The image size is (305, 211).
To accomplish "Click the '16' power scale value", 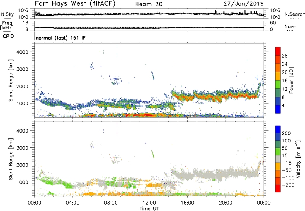I will 284,81.
